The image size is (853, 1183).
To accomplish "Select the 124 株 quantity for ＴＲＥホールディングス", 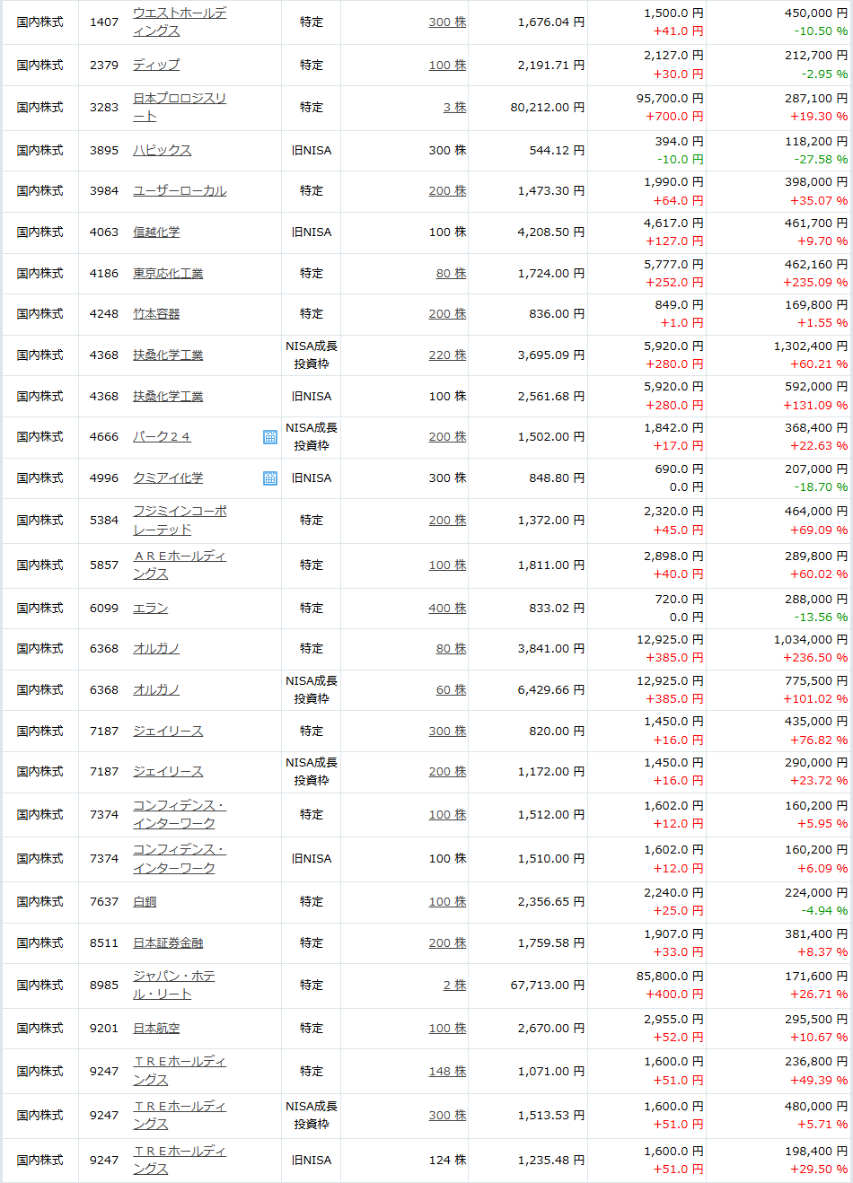I will click(447, 1160).
